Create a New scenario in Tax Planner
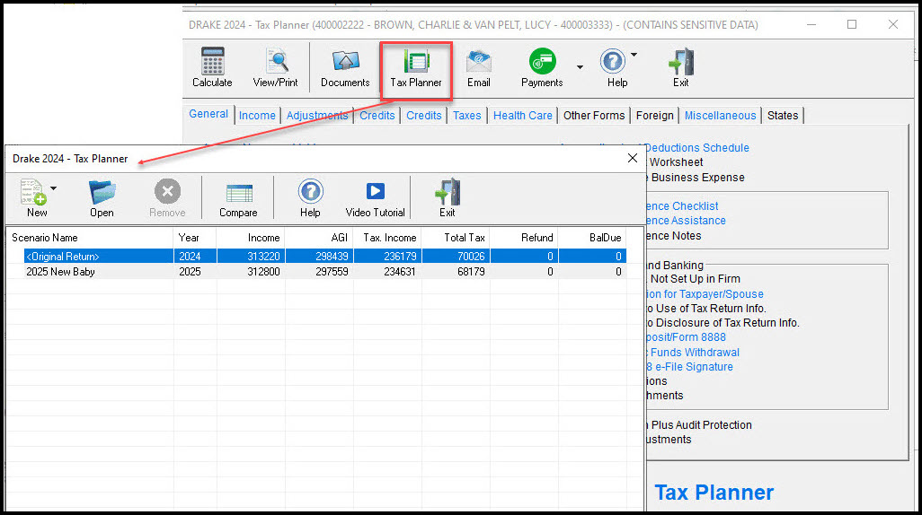This screenshot has width=922, height=515. click(33, 192)
